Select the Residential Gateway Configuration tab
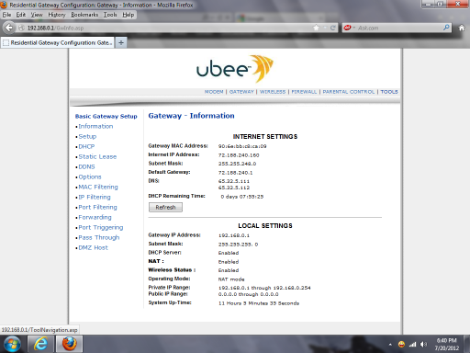This screenshot has width=470, height=353. pyautogui.click(x=57, y=42)
